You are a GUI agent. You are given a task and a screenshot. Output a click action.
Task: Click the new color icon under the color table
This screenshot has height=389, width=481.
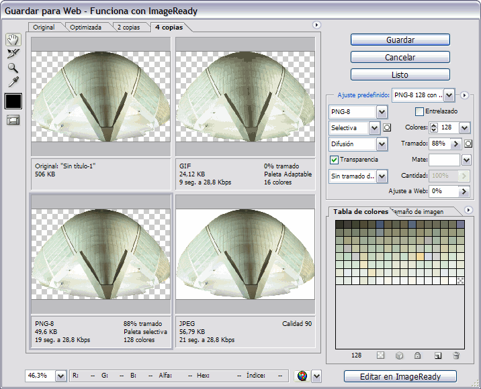pos(437,355)
